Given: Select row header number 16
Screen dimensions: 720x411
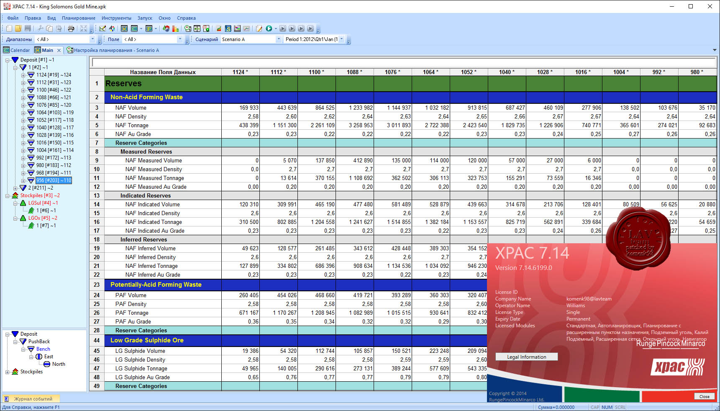Looking at the screenshot, I should (97, 222).
